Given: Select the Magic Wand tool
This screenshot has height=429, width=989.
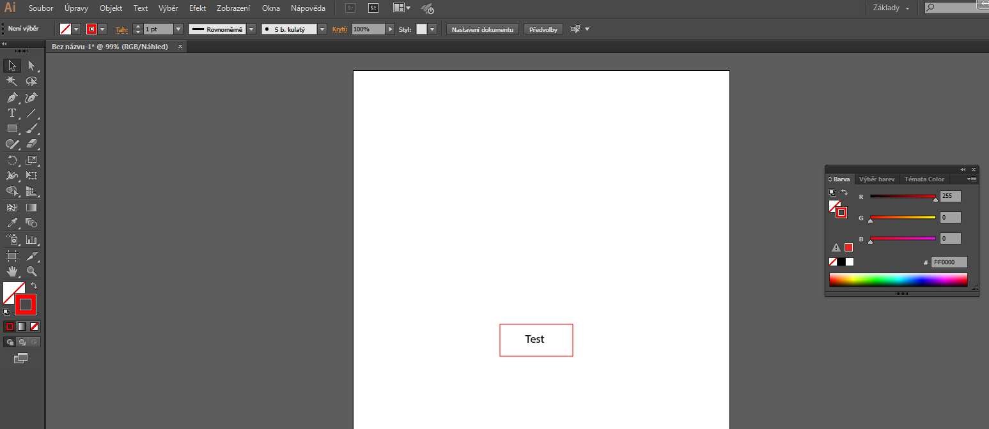Looking at the screenshot, I should 12,81.
